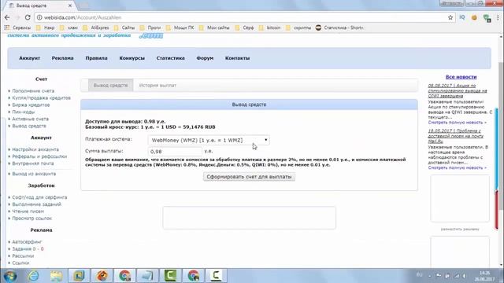Switch to the white Camtasia recorder taskbar icon
Screen dimensions: 504x283
[x=216, y=276]
